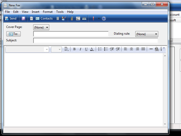Click the page preview icon left of Contacts
Viewport: 181px width, 136px height.
(31, 19)
